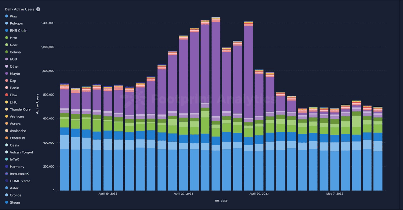The width and height of the screenshot is (403, 210).
Task: Click the 400,000 y-axis tick label
Action: (x=48, y=143)
